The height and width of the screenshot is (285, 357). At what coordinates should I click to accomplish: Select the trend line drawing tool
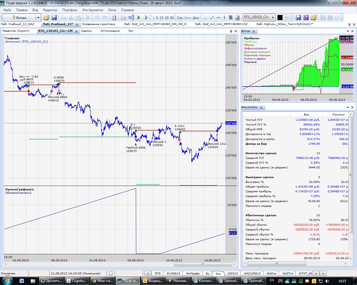tap(212, 18)
